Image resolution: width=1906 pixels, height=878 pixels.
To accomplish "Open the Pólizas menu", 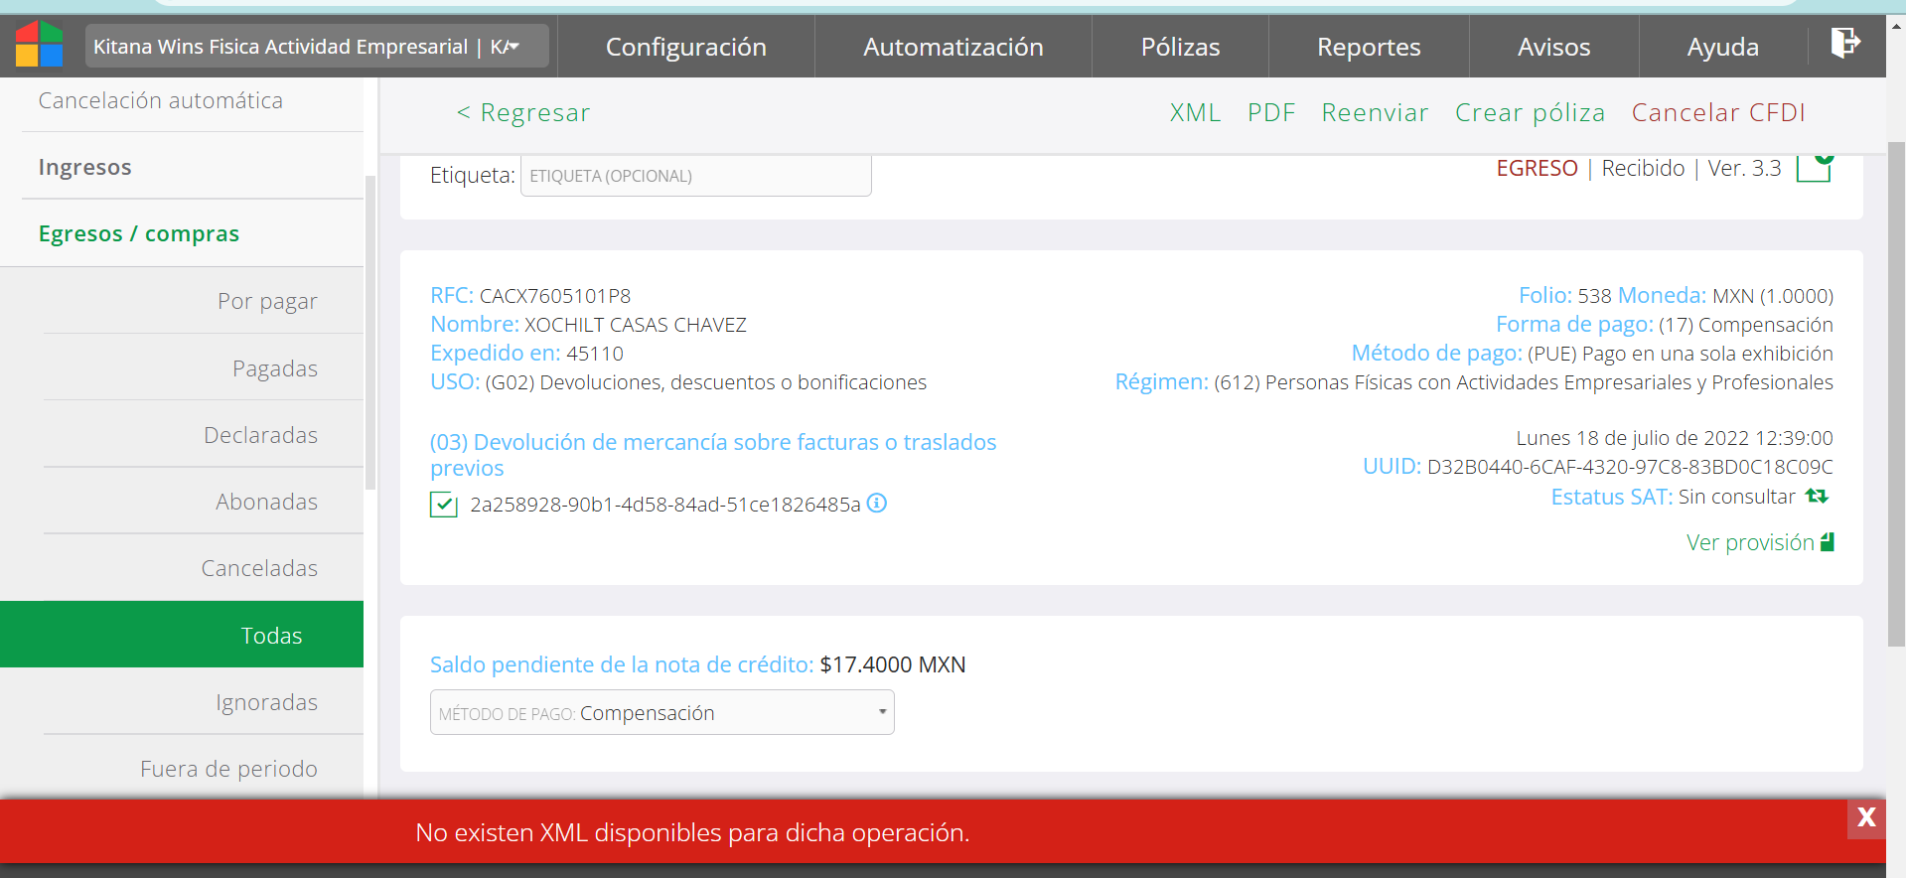I will (1179, 47).
